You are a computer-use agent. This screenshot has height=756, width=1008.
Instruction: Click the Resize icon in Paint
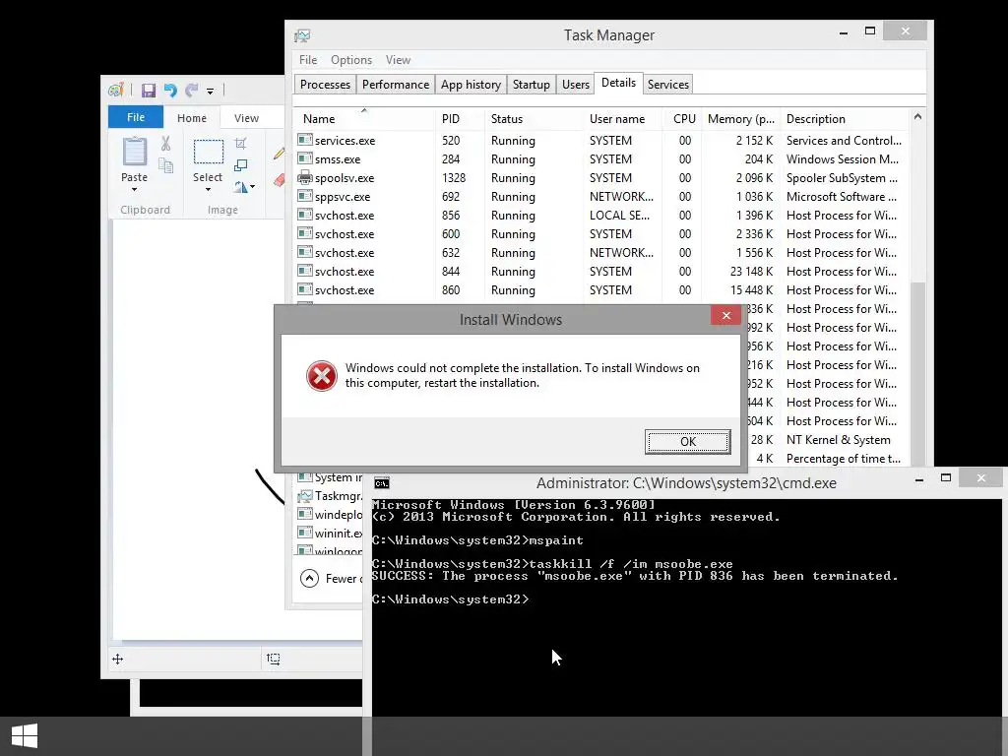(x=240, y=165)
